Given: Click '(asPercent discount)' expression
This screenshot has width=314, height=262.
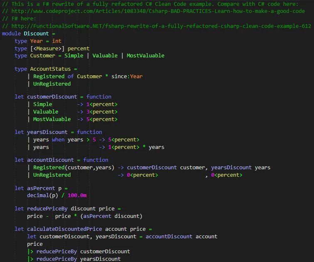Looking at the screenshot, I should (111, 216).
